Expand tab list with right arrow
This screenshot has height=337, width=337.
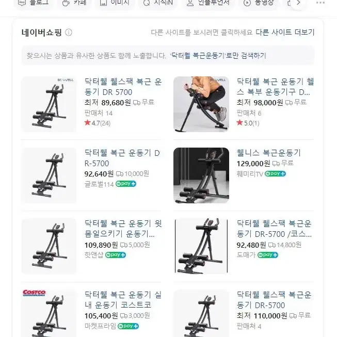point(298,3)
